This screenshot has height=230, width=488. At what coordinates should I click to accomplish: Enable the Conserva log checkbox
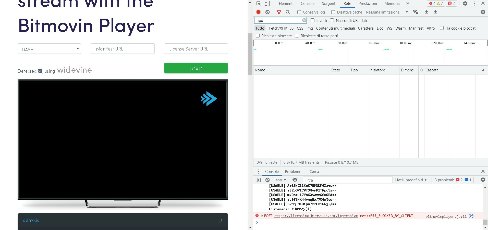[x=299, y=12]
